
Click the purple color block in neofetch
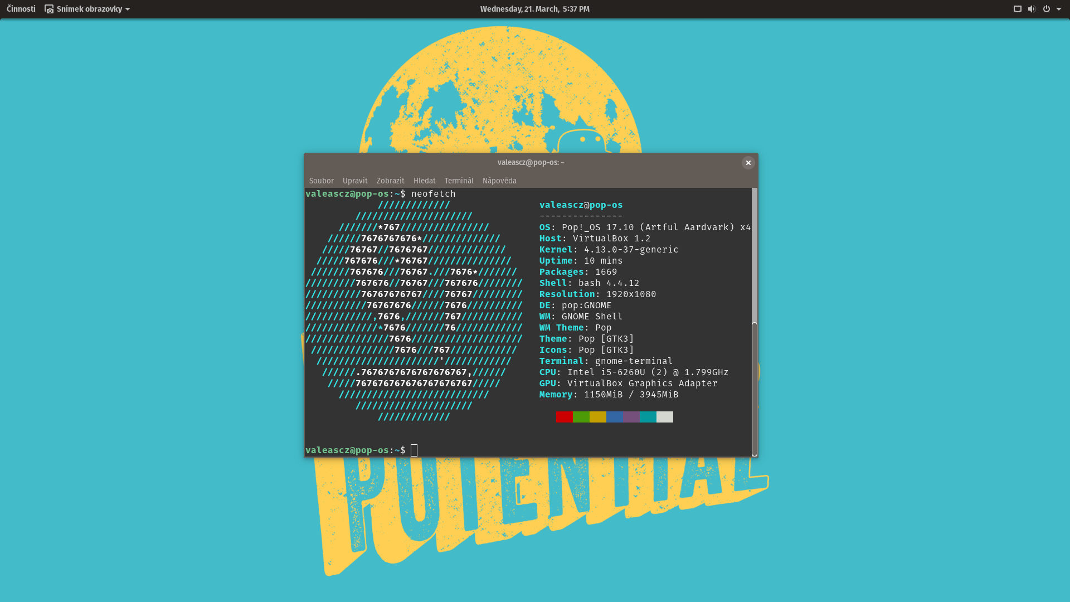(631, 417)
